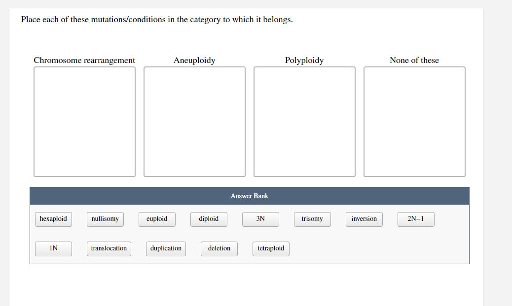
Task: Click the euploid answer chip
Action: pyautogui.click(x=157, y=219)
